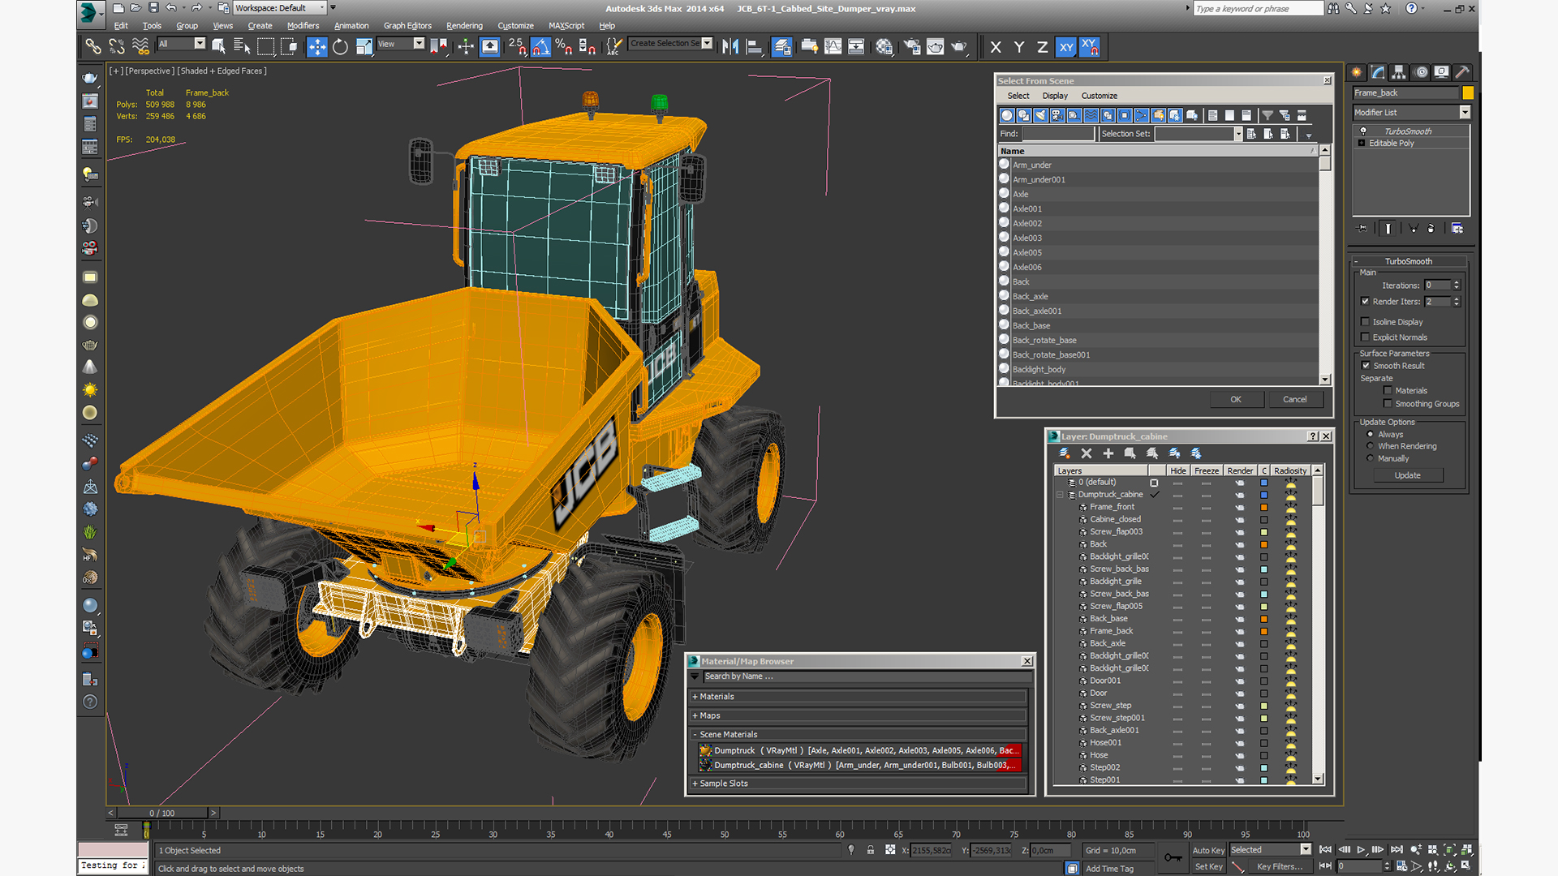The width and height of the screenshot is (1558, 876).
Task: Click the Update button in TurboSmooth
Action: [x=1407, y=475]
